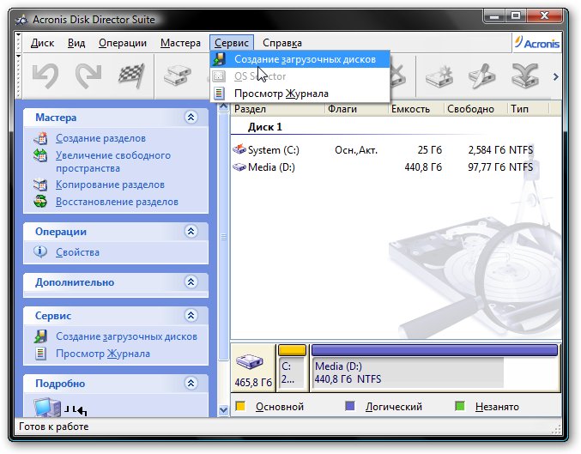
Task: Click the purple Логический legend swatch
Action: click(x=350, y=406)
